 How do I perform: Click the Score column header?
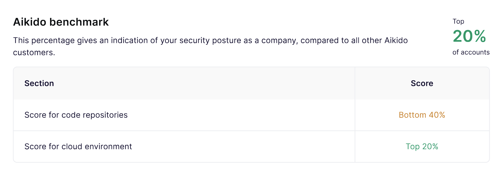point(422,83)
